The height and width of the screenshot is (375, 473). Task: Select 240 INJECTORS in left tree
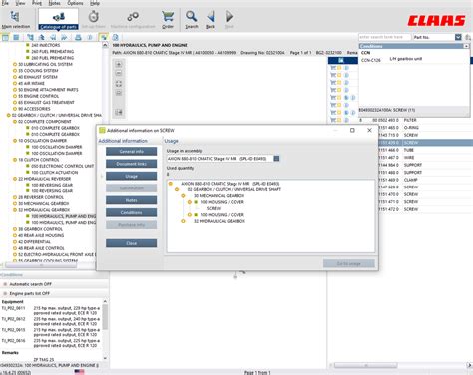[46, 45]
